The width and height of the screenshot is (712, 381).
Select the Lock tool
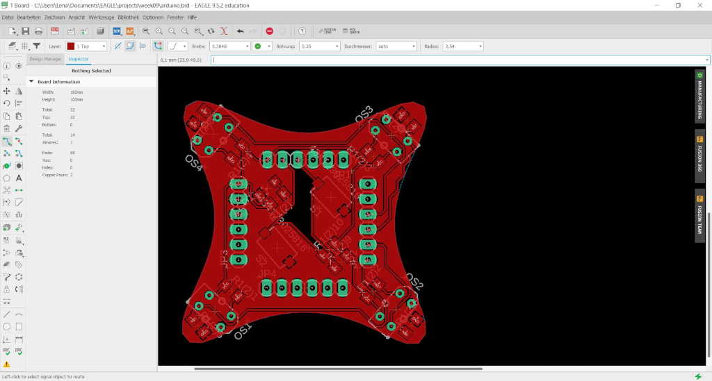click(x=7, y=289)
